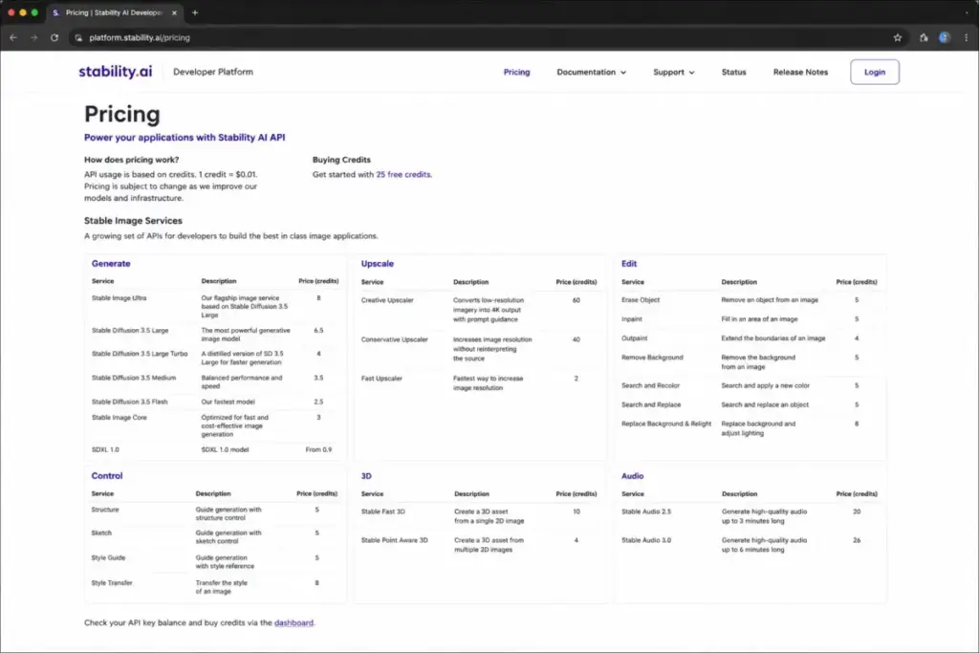The image size is (979, 653).
Task: Open the Release Notes nav link
Action: coord(800,72)
